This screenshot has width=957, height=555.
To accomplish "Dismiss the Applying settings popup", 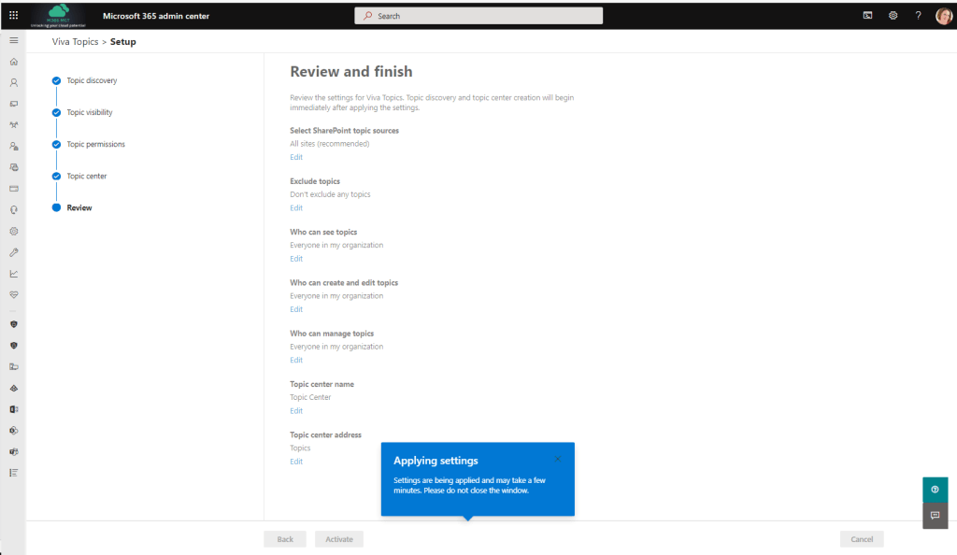I will pyautogui.click(x=557, y=458).
